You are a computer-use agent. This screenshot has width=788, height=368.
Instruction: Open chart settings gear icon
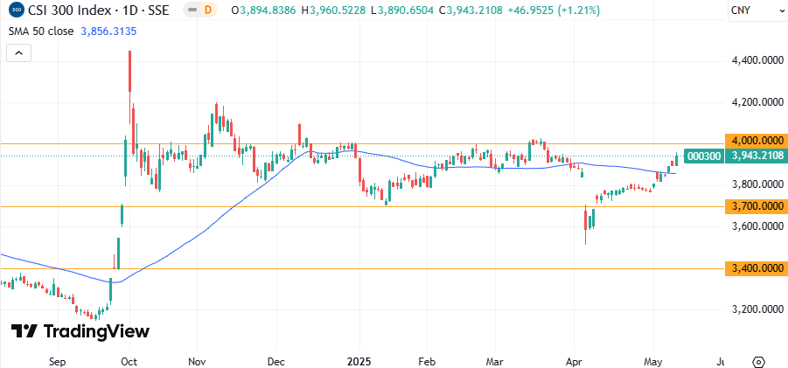click(x=758, y=361)
